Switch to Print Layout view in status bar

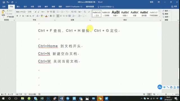pos(149,94)
